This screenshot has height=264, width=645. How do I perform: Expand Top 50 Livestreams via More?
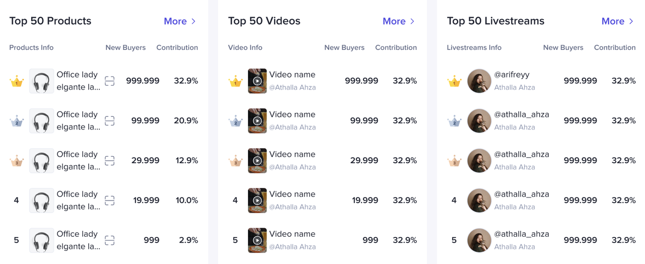click(617, 21)
